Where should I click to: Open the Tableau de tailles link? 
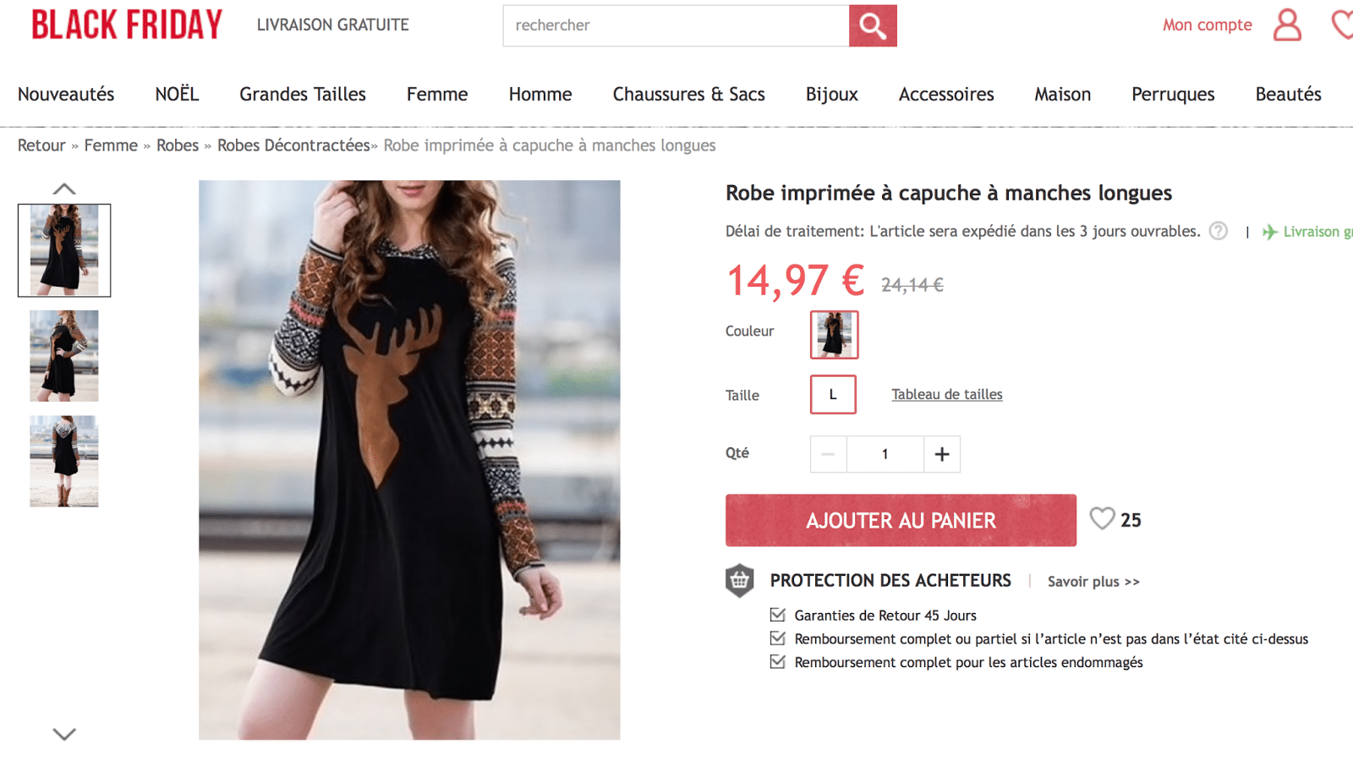click(947, 394)
